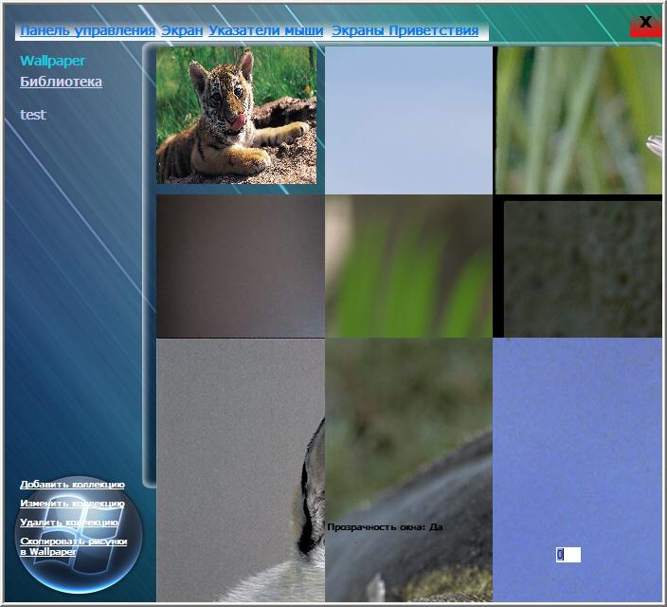Click Изменить коллекцию link
This screenshot has width=667, height=607.
(x=72, y=504)
